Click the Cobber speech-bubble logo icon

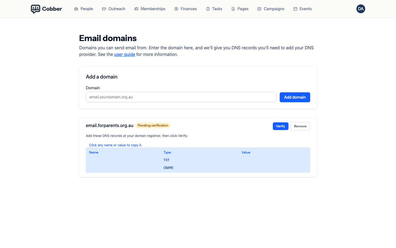click(x=35, y=9)
